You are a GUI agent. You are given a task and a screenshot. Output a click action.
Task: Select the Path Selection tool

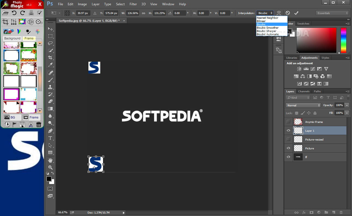click(x=51, y=145)
